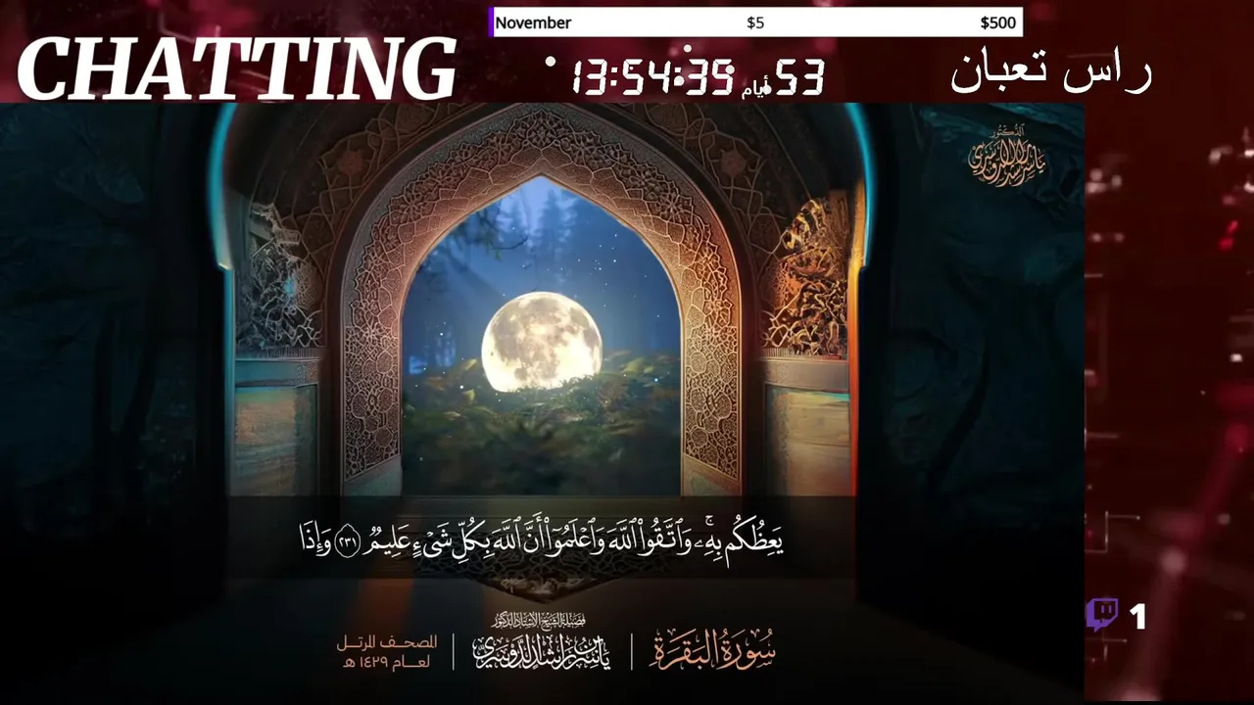
Task: Click the Arabic text راس تعبان
Action: tap(1050, 70)
